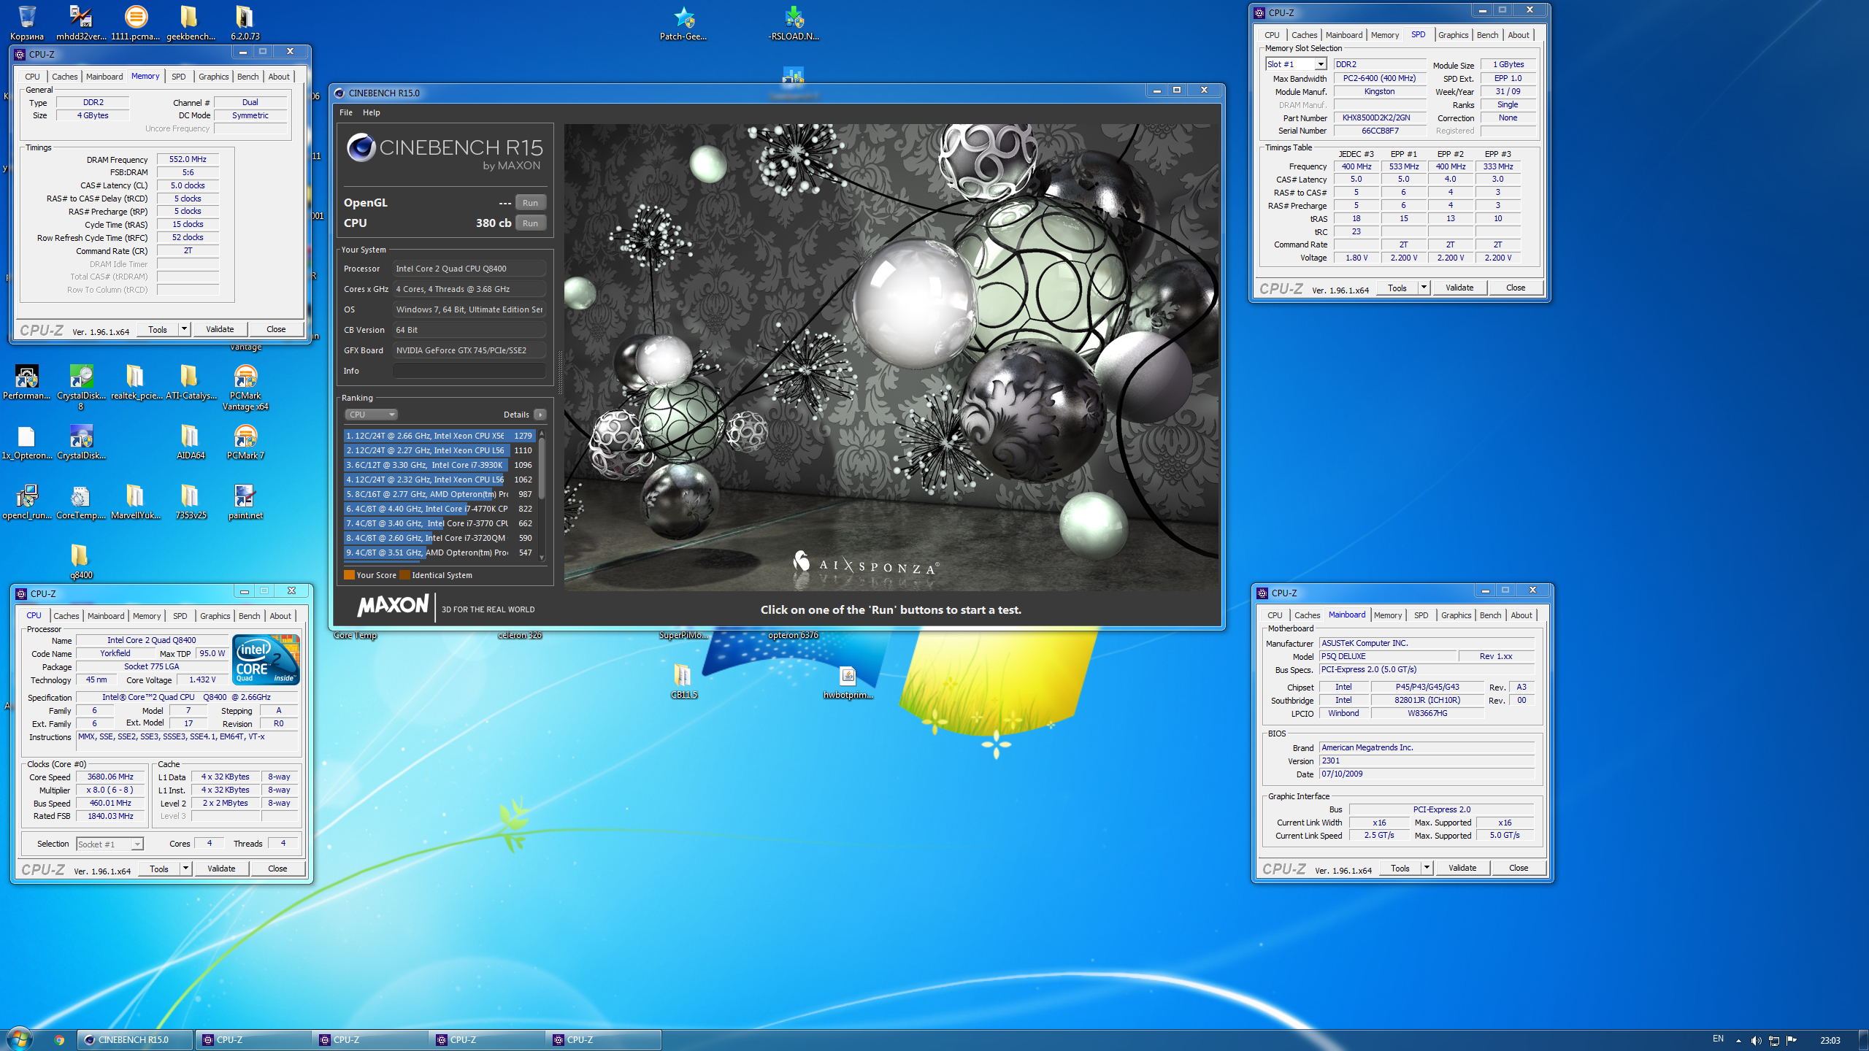The height and width of the screenshot is (1051, 1869).
Task: Open the 7353v25 folder icon
Action: [191, 502]
